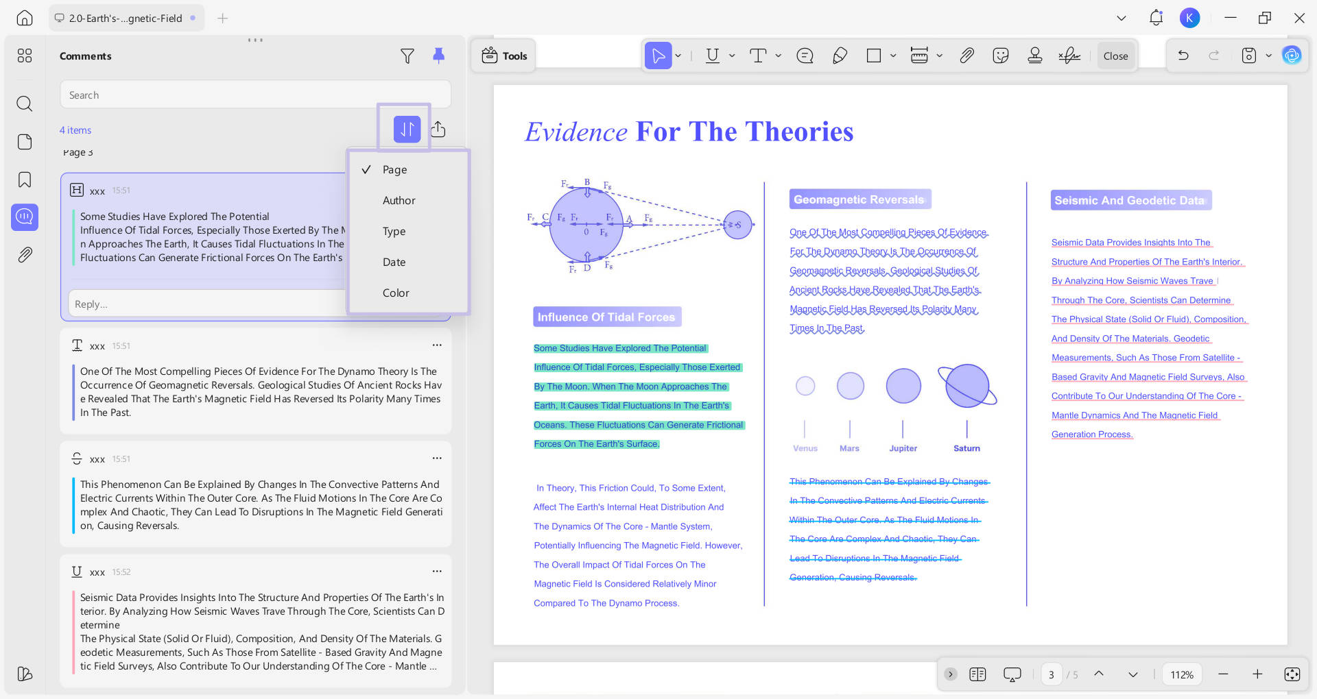1317x699 pixels.
Task: Switch to the 2.0-Earth's-...gnetic-Field tab
Action: pyautogui.click(x=126, y=19)
